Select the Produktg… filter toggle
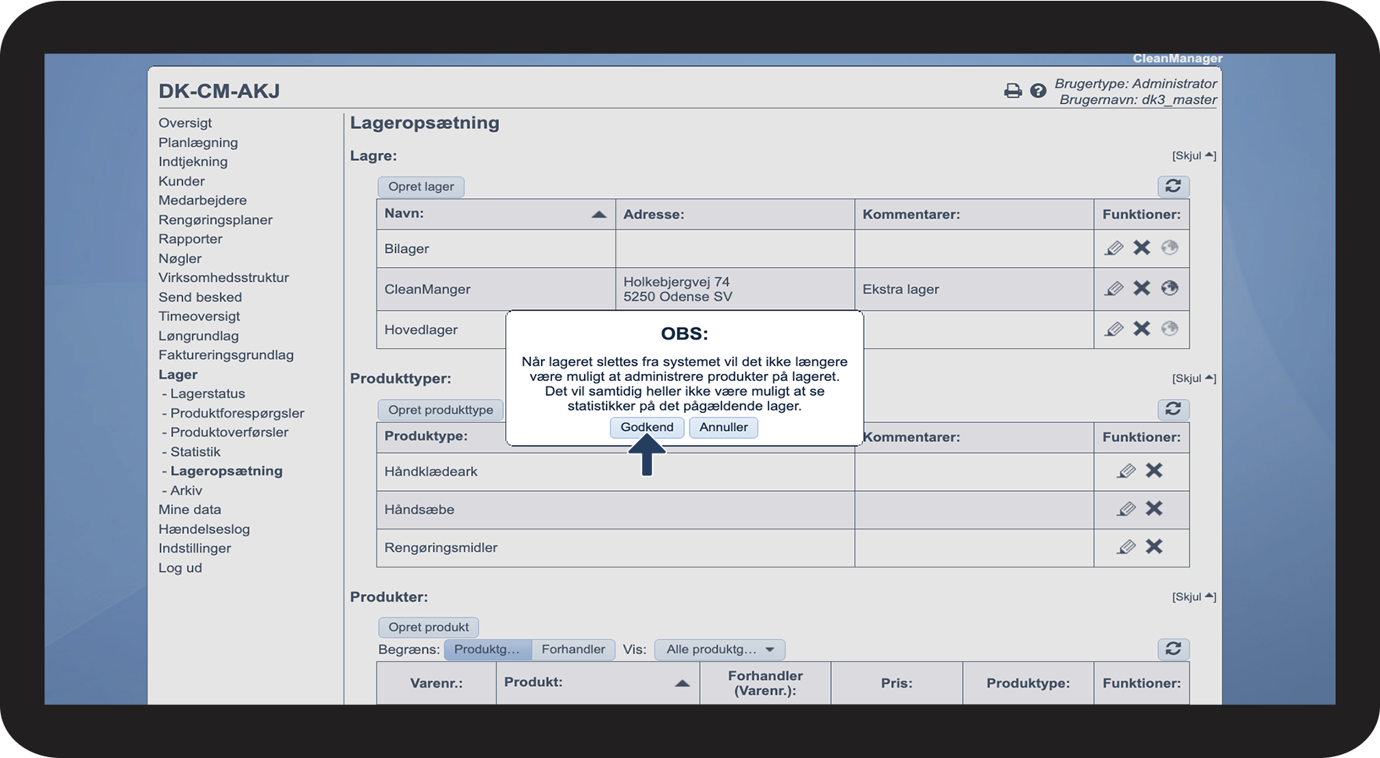1380x758 pixels. click(x=487, y=649)
